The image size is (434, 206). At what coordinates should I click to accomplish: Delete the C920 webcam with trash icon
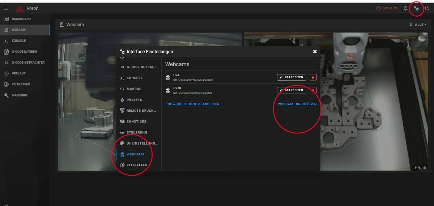point(313,90)
